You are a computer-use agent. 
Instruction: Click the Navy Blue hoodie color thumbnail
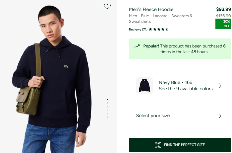click(145, 86)
